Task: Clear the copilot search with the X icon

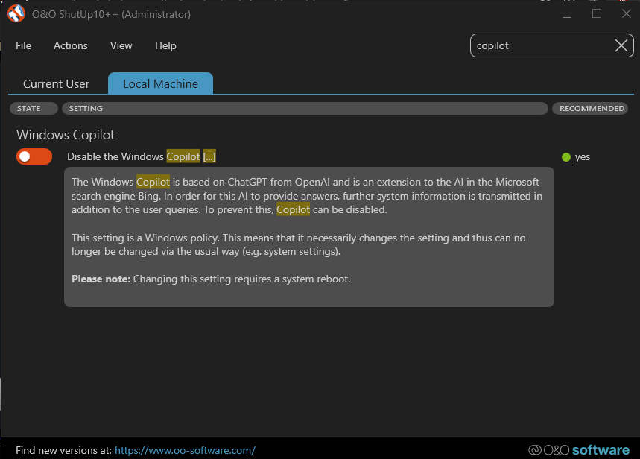Action: [621, 45]
